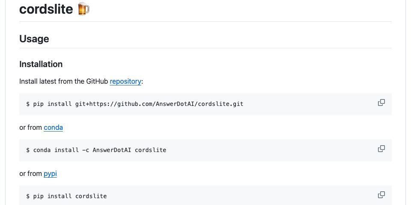Copy the conda install command
411x205 pixels.
click(381, 149)
